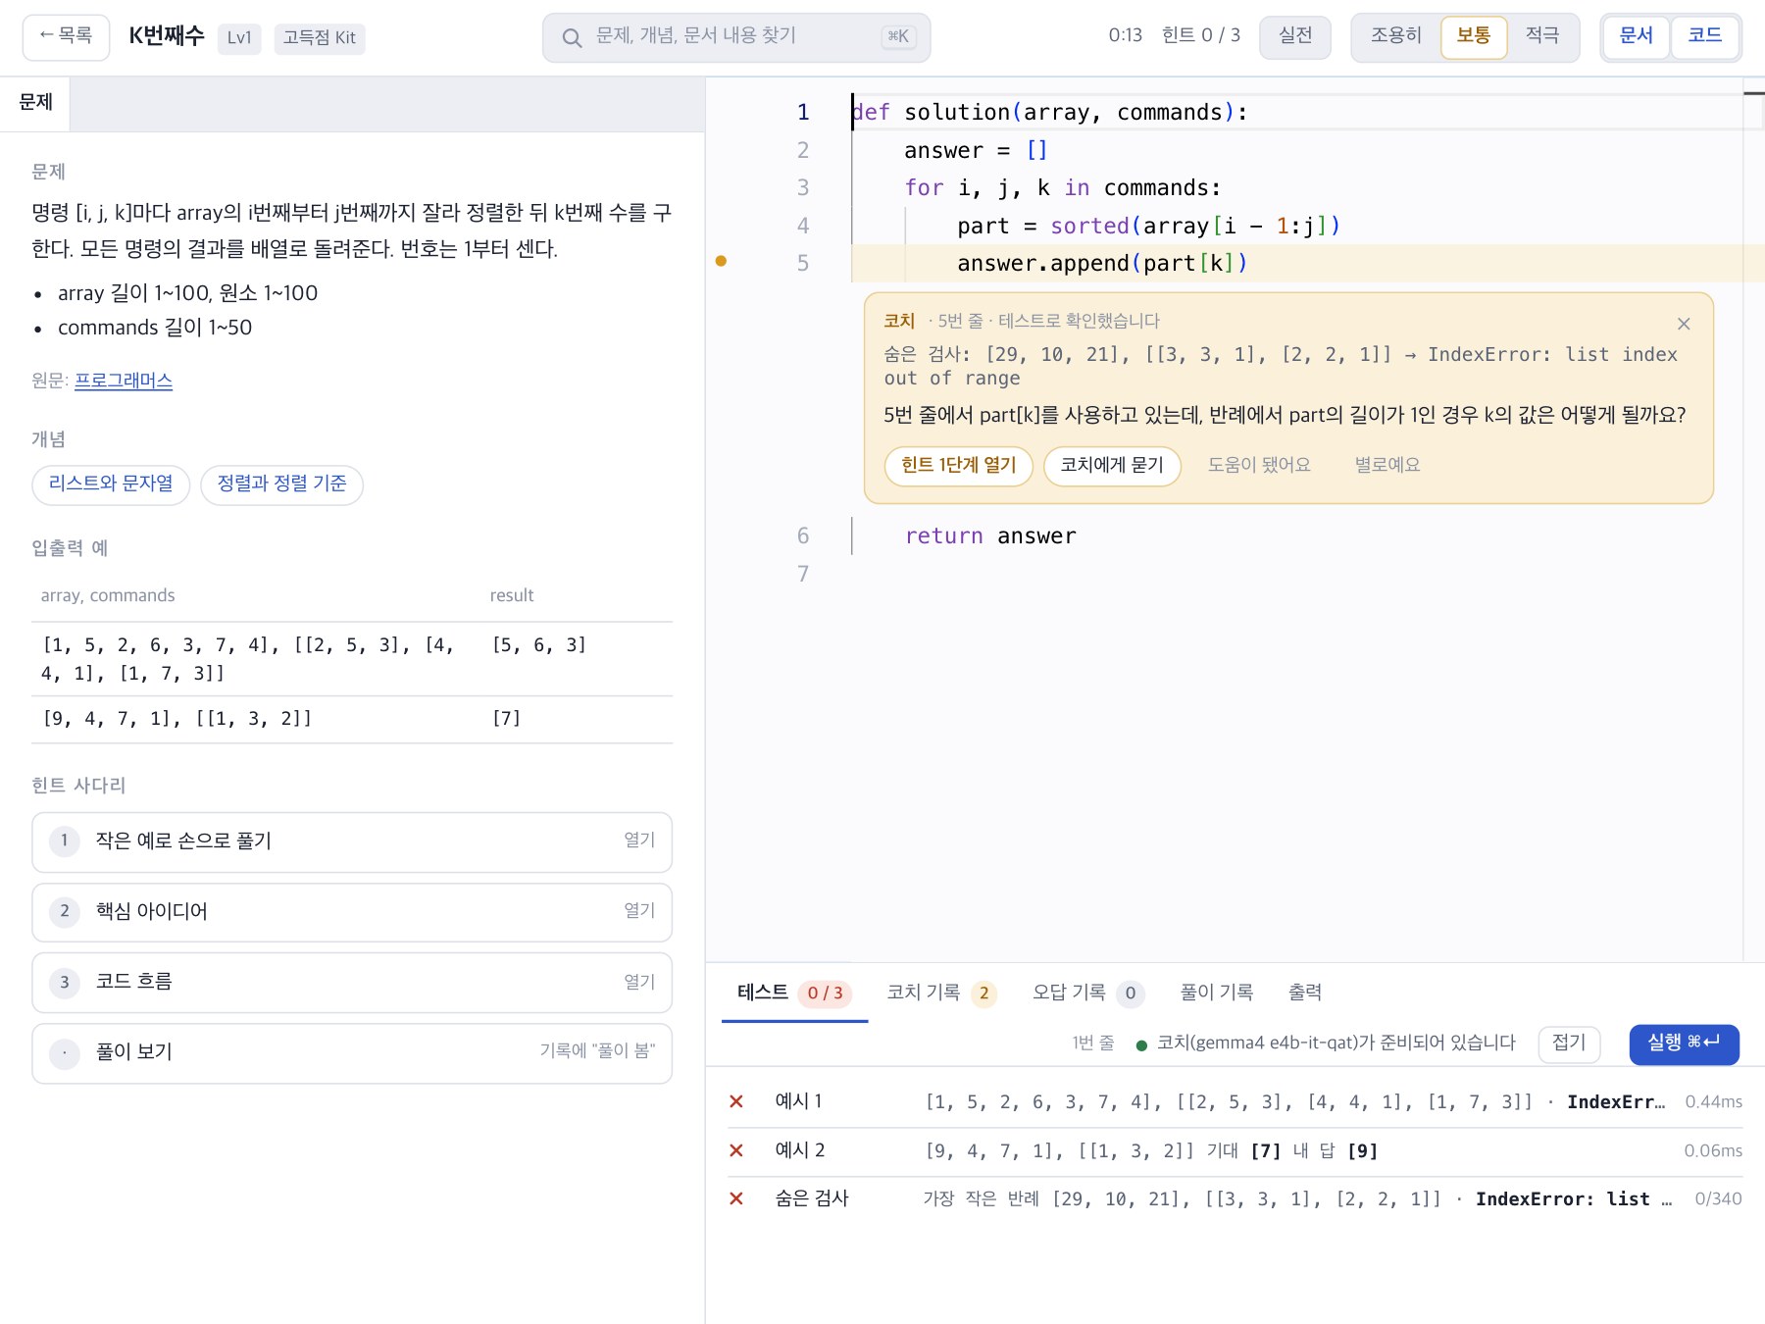Expand hint 3 코드 흐름
Screen dimensions: 1765x1324
352,983
